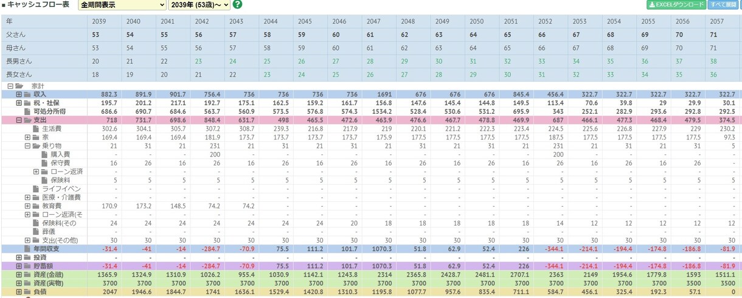Click the 負債 folder icon
Viewport: 742px width, 298px height.
coord(27,291)
